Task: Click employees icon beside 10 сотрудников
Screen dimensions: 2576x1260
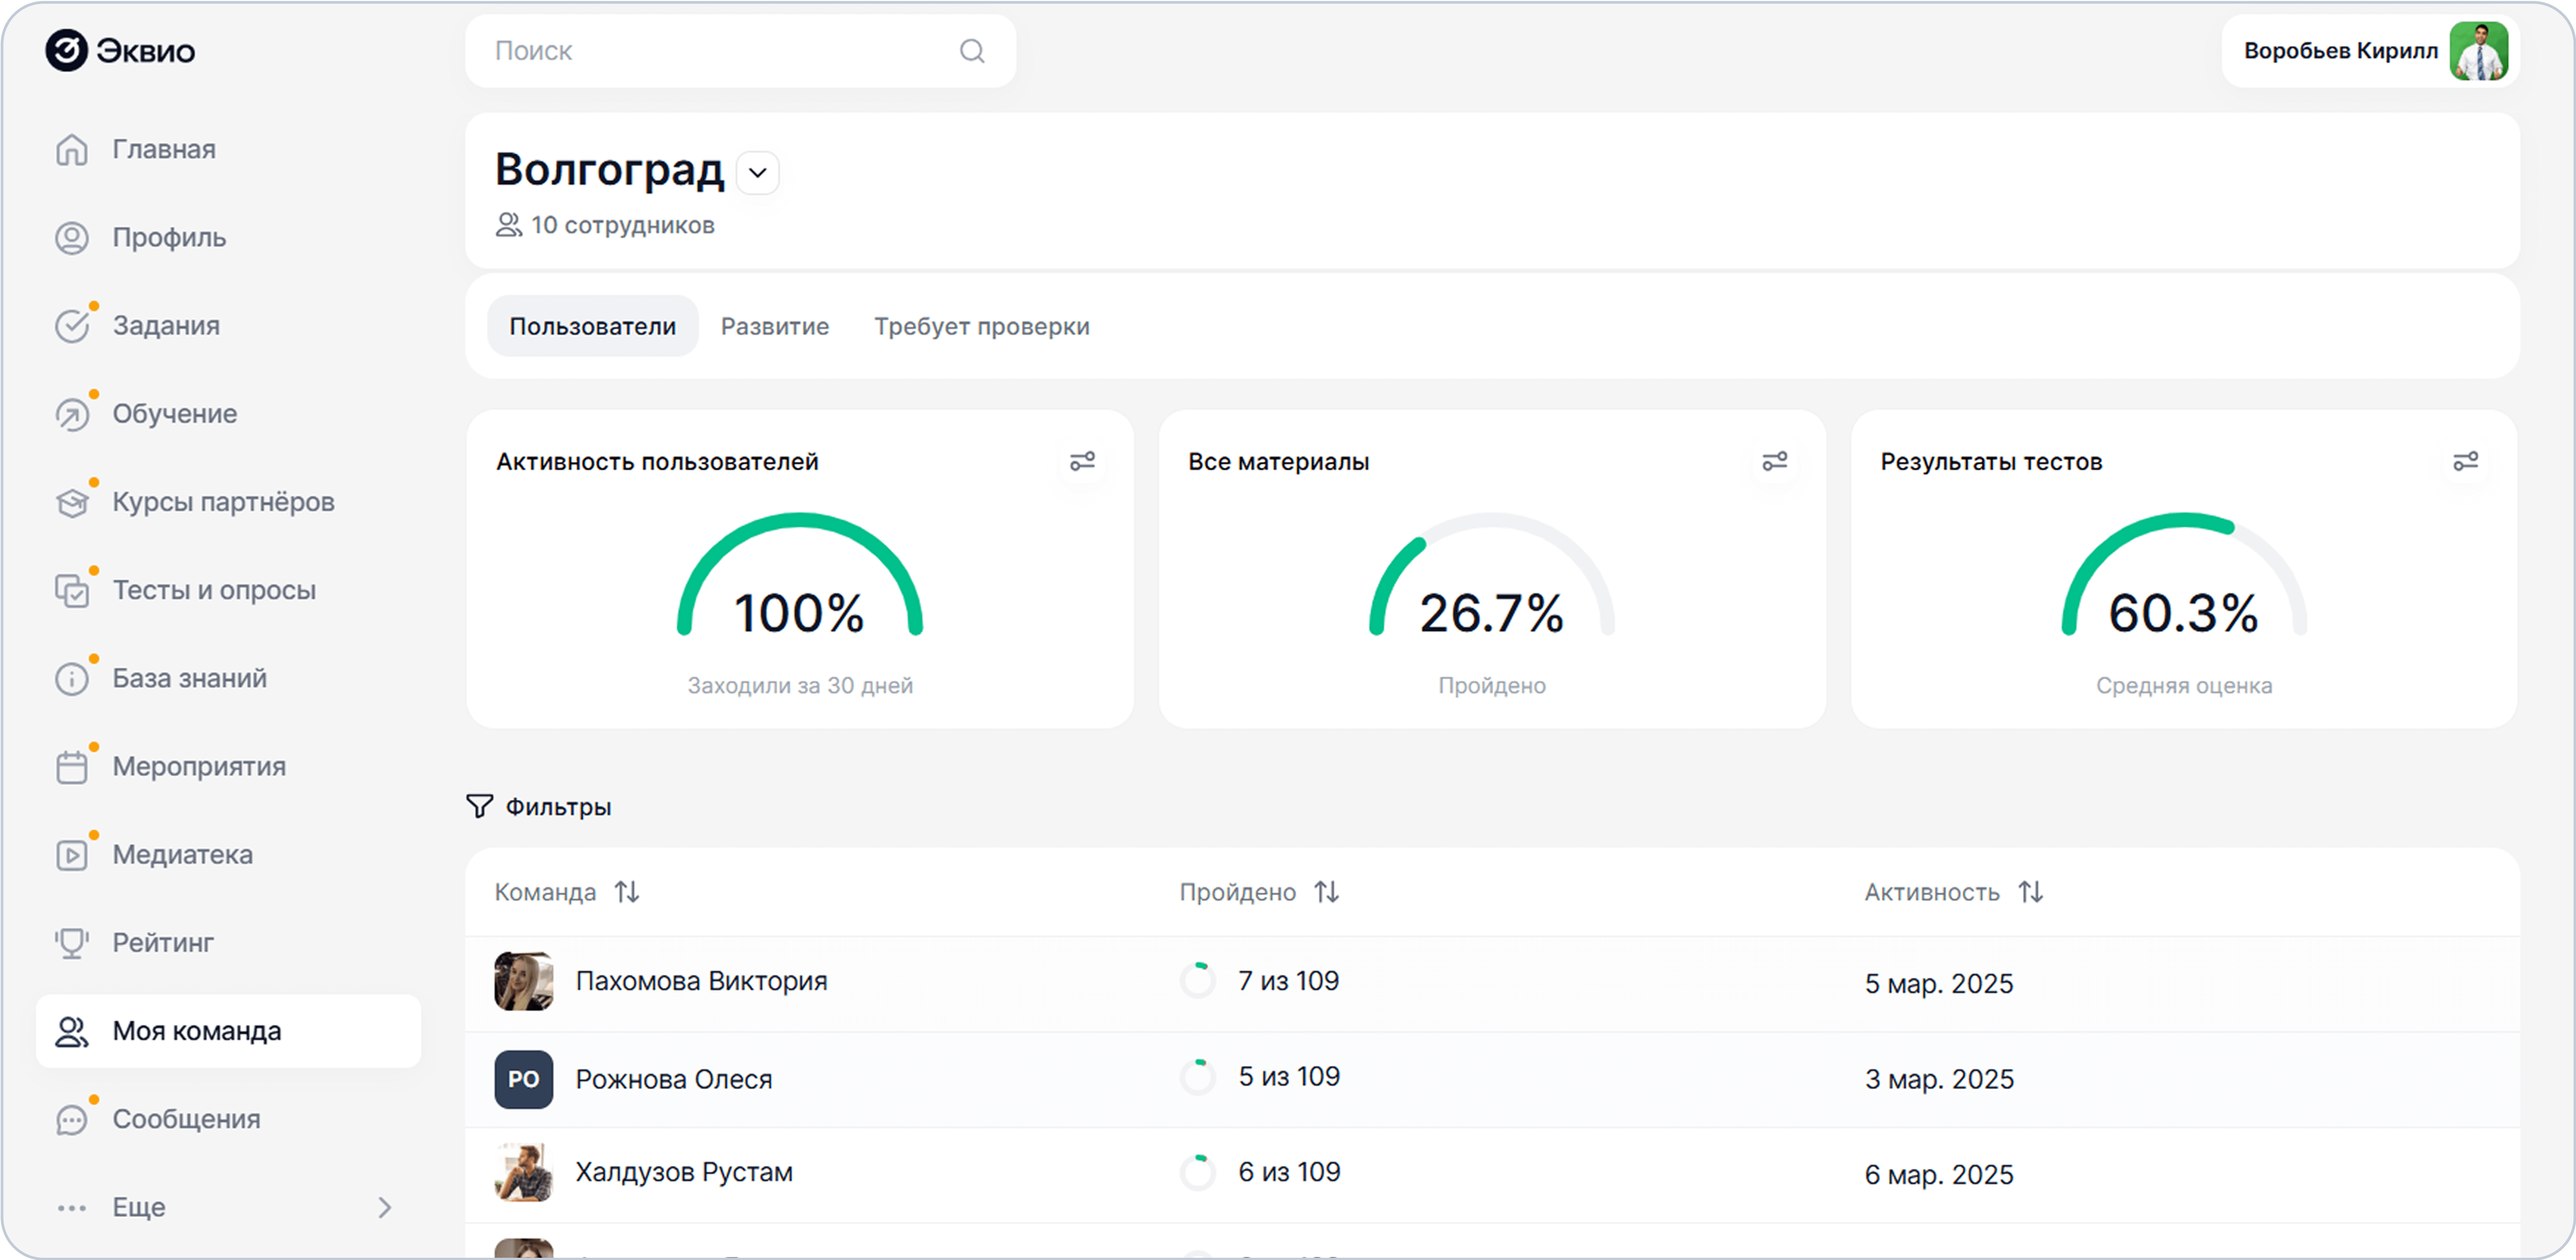Action: coord(509,225)
